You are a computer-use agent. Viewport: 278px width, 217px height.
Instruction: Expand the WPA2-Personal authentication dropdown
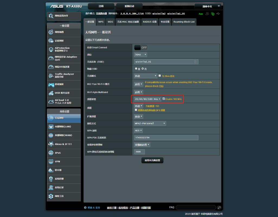(x=150, y=124)
